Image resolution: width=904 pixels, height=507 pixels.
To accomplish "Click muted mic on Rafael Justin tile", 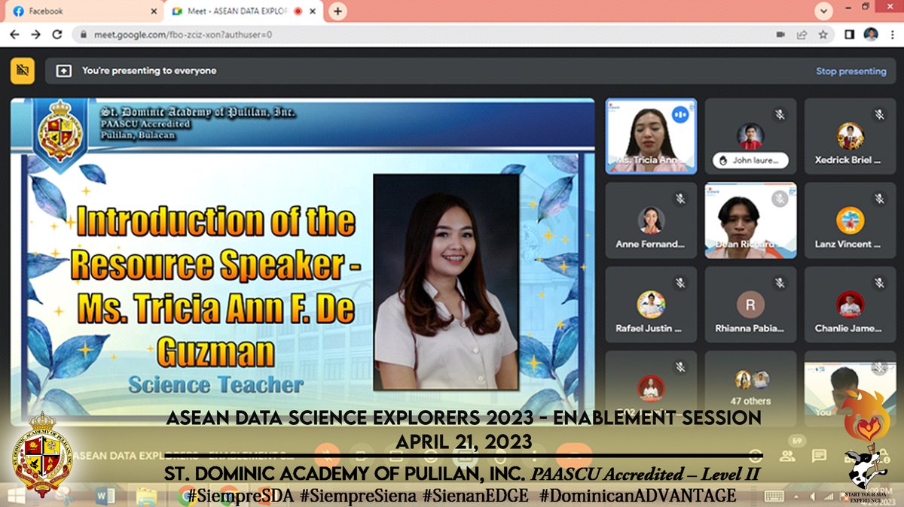I will click(680, 283).
